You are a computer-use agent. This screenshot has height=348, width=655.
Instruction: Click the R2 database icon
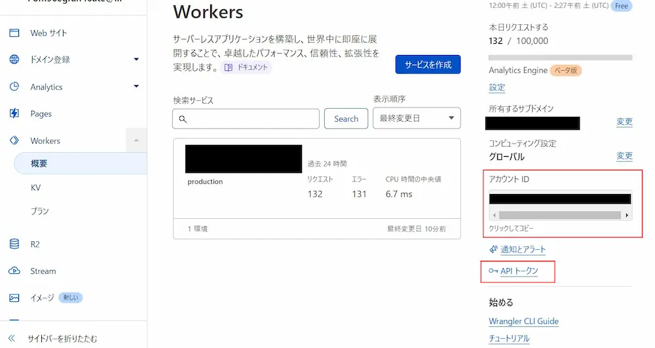pos(14,244)
